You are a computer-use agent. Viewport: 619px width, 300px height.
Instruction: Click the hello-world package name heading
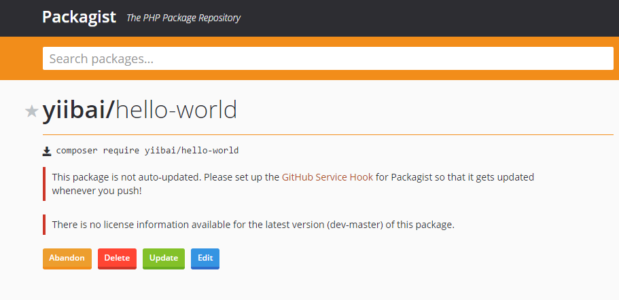(x=176, y=110)
